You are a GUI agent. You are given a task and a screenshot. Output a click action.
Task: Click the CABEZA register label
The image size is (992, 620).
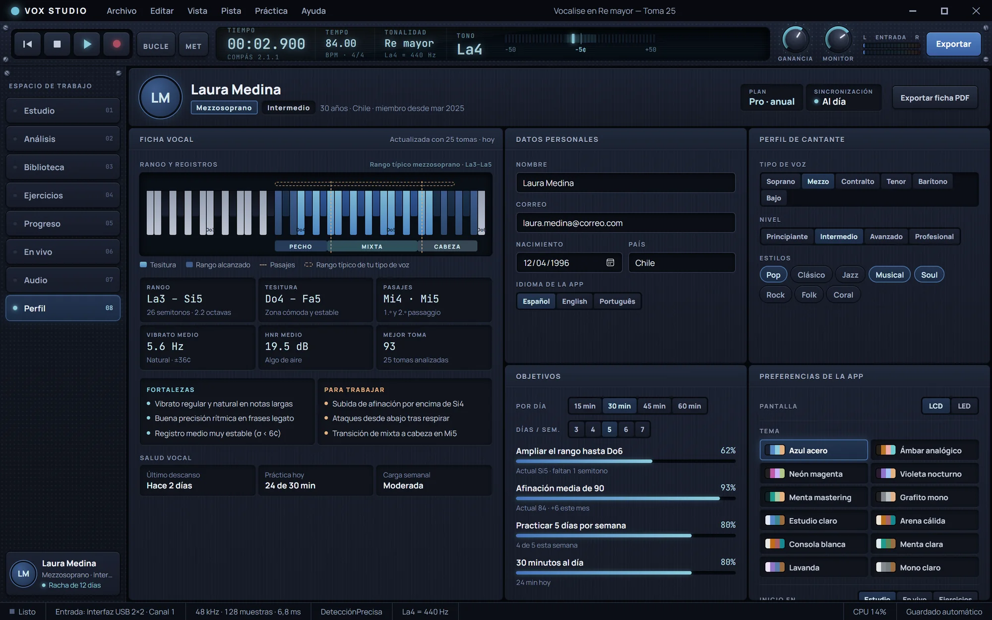tap(447, 247)
